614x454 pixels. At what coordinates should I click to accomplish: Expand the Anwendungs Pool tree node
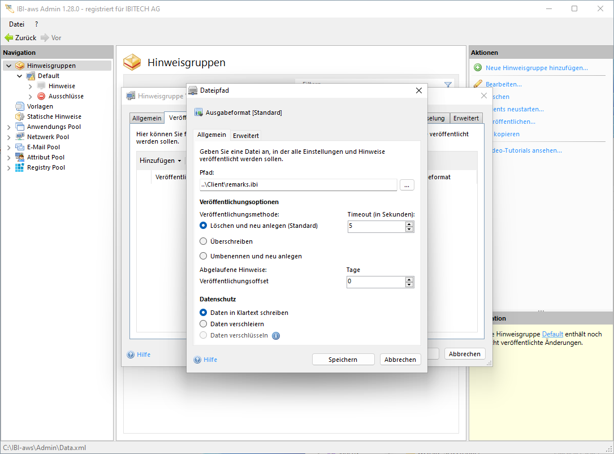coord(8,127)
